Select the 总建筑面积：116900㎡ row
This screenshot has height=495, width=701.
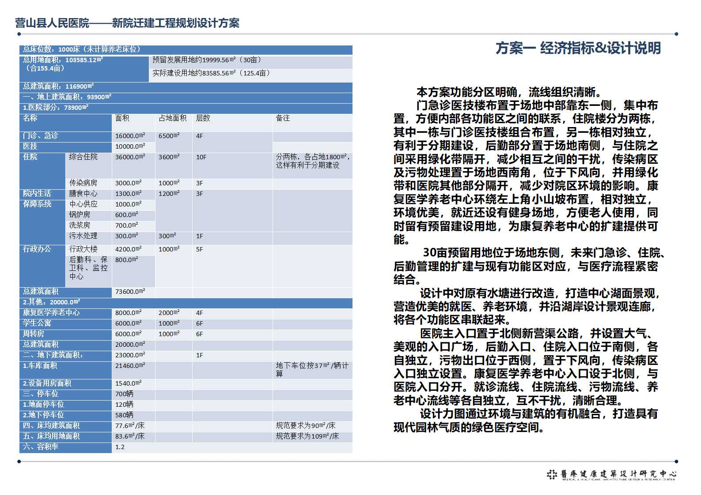(186, 87)
